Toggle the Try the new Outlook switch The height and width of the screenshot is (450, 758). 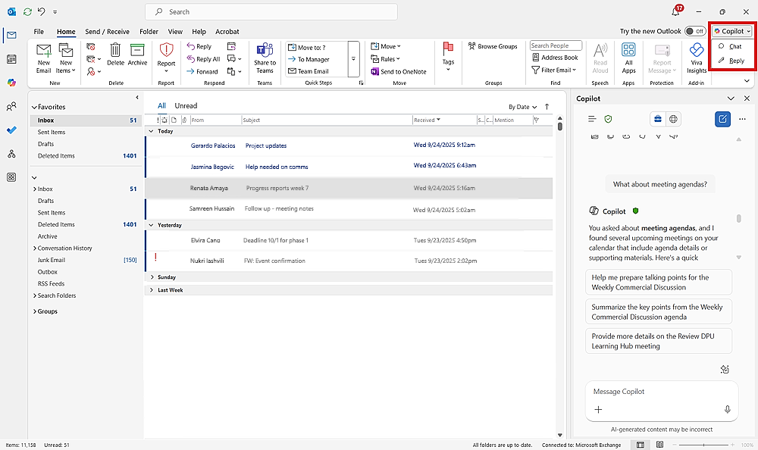694,31
